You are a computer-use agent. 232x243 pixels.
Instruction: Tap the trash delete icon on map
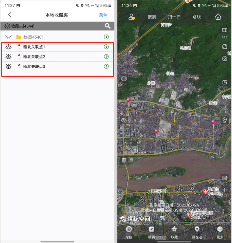(124, 160)
